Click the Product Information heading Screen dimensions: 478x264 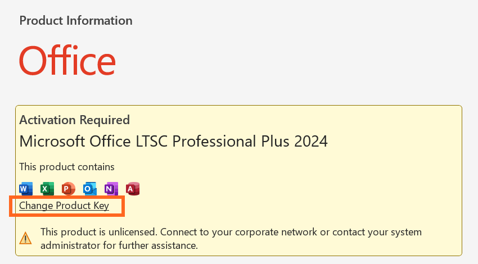(x=76, y=21)
